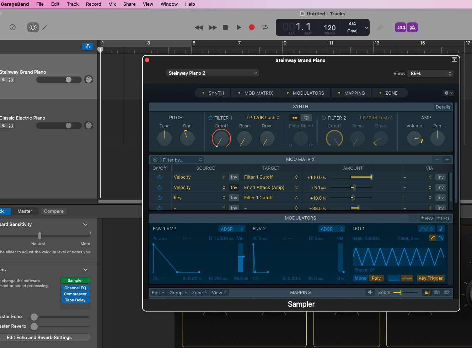Click the Smart Controls dial icon
Screen dimensions: 472x348
tap(33, 27)
